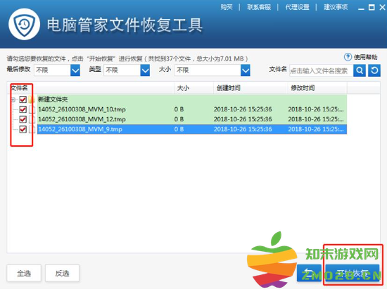Click the 开始恢复 button
387x292 pixels.
(353, 273)
